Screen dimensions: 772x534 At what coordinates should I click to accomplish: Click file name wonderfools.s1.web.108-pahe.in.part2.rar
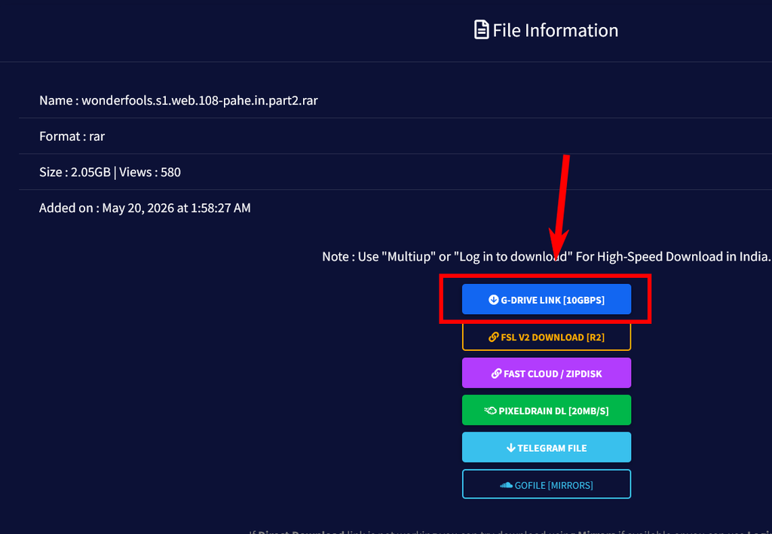click(199, 100)
